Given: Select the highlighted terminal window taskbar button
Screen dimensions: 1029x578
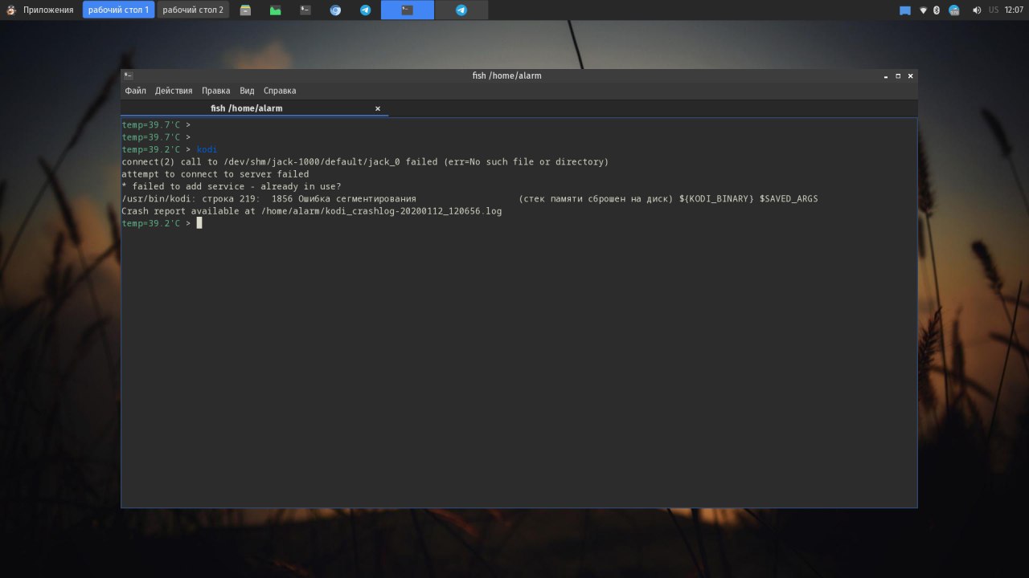Looking at the screenshot, I should (408, 10).
